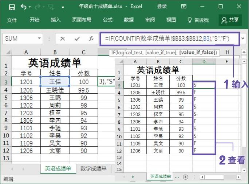Switch to 数学成绩单 sheet tab
The image size is (249, 184).
[x=93, y=169]
